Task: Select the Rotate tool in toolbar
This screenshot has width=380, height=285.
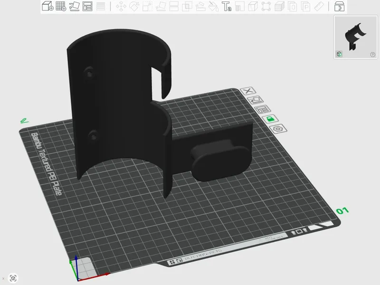Action: [x=134, y=7]
